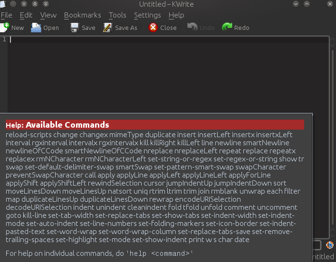Click the 'natsort' command text

[x=120, y=191]
